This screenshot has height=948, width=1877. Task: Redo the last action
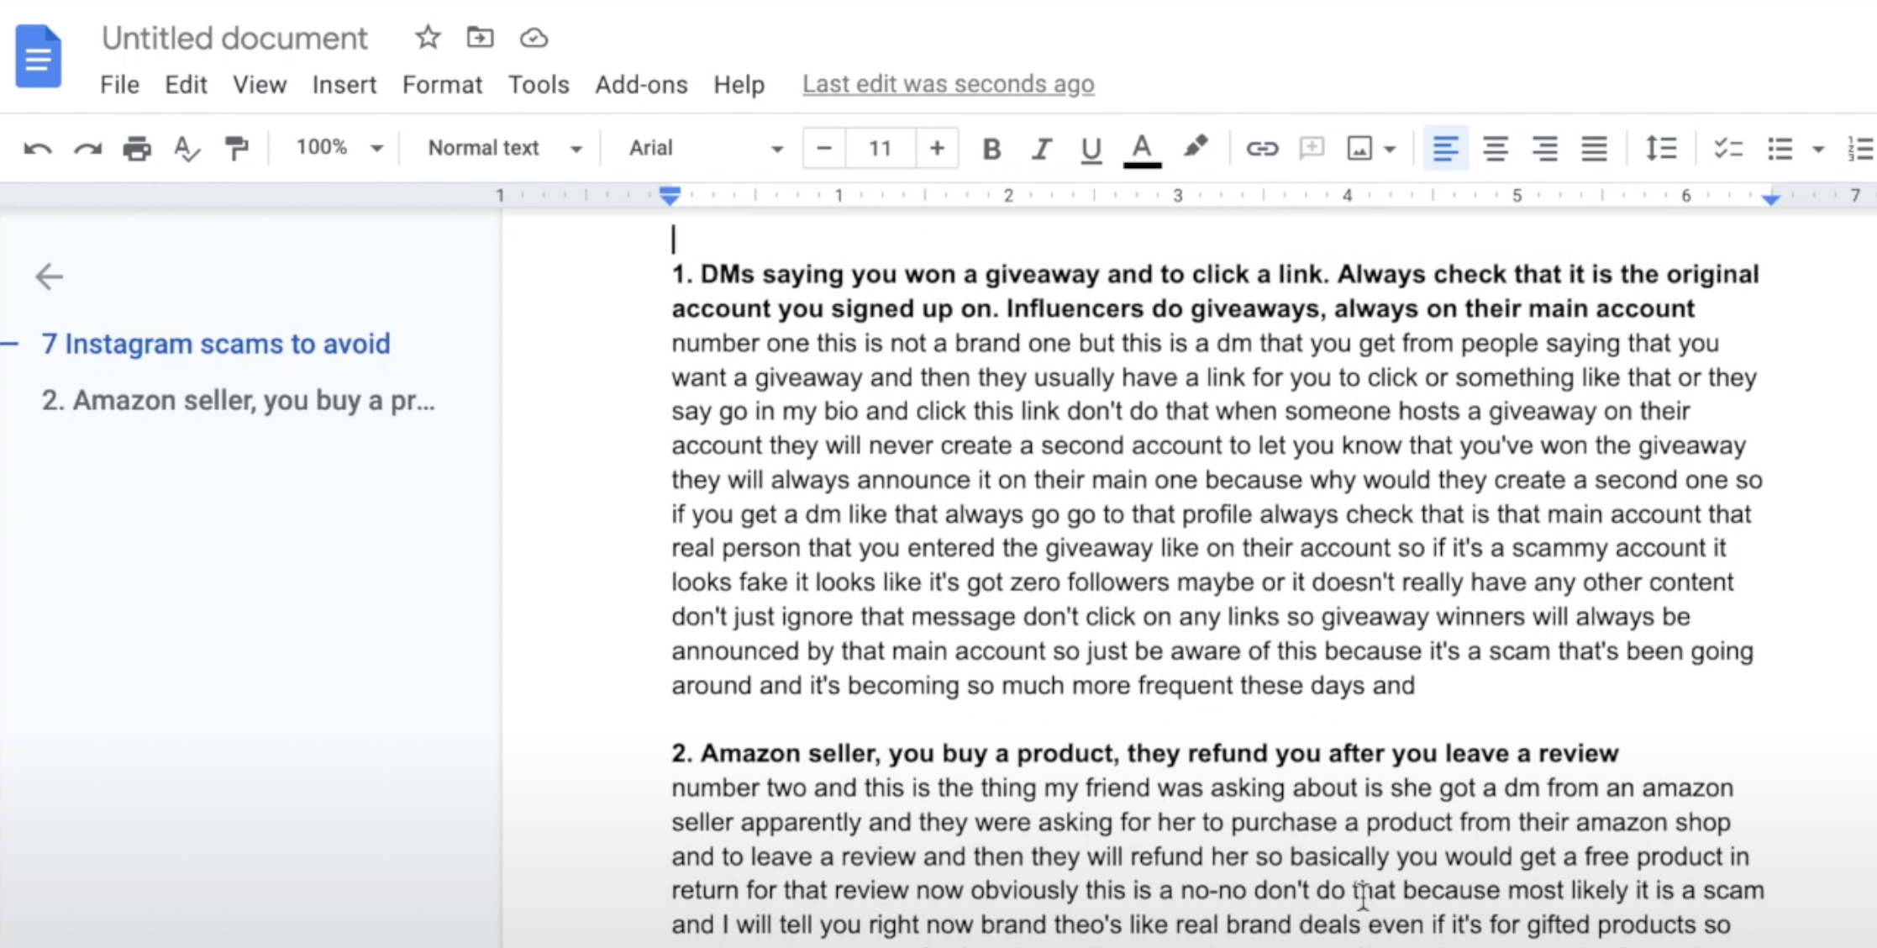point(87,149)
